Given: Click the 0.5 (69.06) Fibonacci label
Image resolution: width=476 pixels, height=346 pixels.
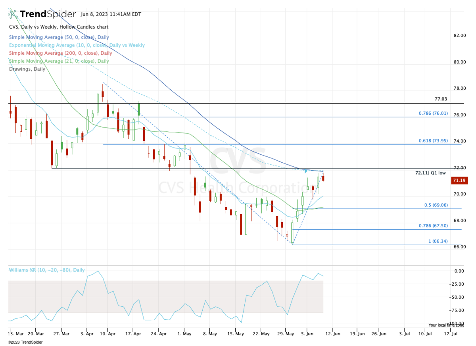Looking at the screenshot, I should [x=436, y=206].
